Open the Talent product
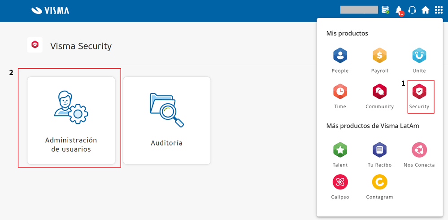Image resolution: width=448 pixels, height=220 pixels. coord(340,155)
